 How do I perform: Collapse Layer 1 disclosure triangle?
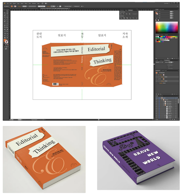pyautogui.click(x=160, y=98)
